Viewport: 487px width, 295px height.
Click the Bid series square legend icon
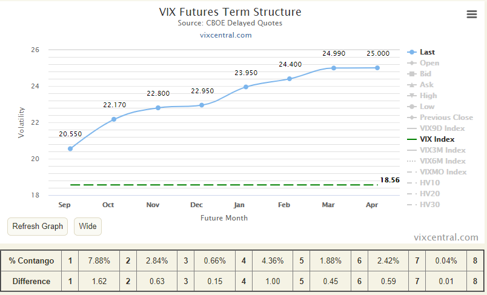coord(411,74)
